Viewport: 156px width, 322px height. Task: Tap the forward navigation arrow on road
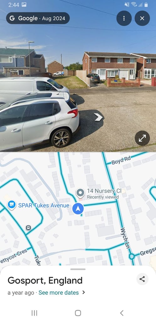98,117
